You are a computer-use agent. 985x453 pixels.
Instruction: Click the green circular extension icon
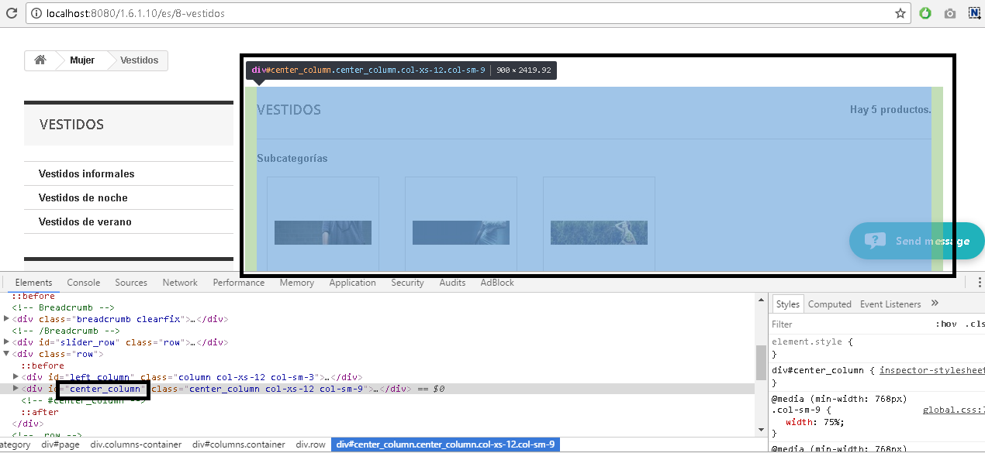click(x=925, y=13)
